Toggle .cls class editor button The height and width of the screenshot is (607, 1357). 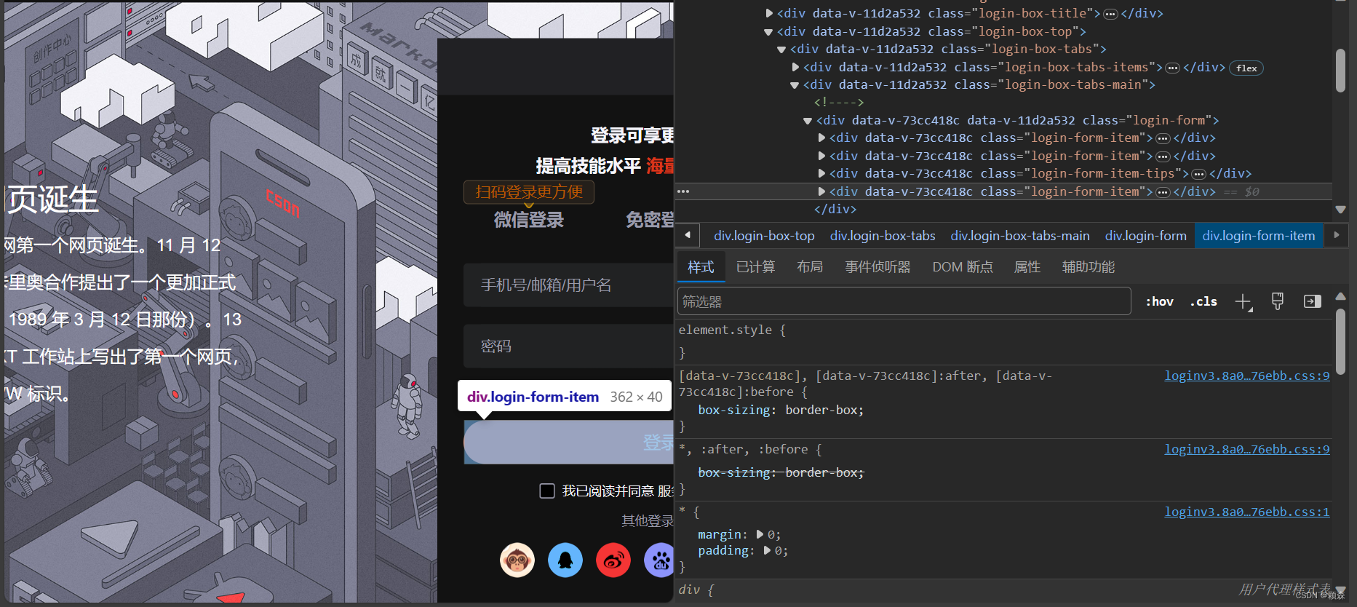pos(1203,301)
